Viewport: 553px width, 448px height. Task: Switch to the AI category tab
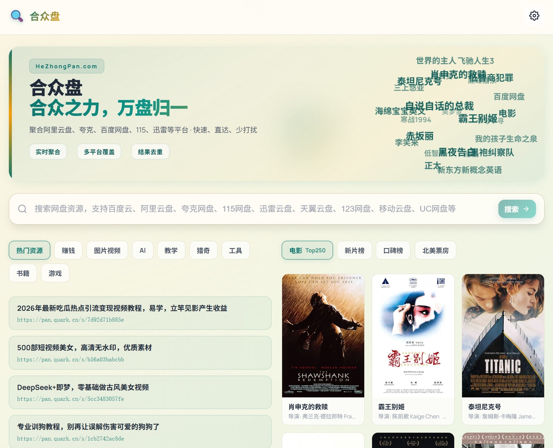pos(143,250)
